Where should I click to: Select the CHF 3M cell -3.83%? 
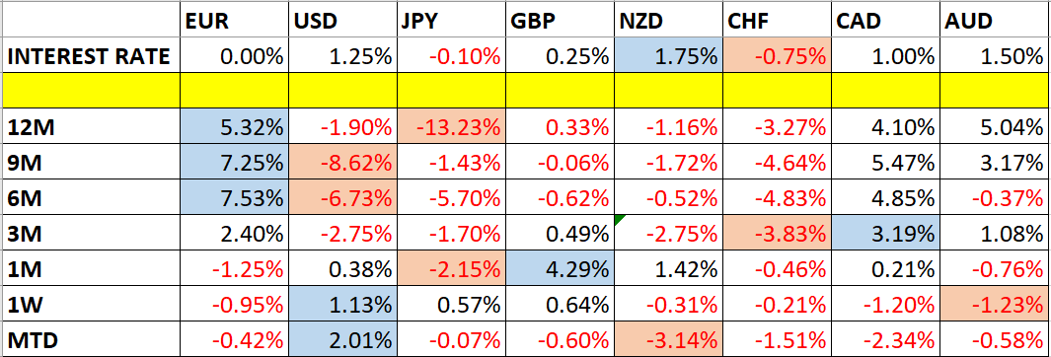tap(778, 233)
